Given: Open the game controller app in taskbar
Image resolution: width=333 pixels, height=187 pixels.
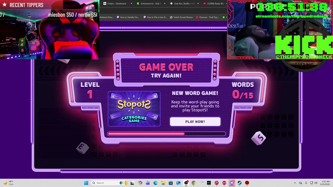Looking at the screenshot, I should (201, 183).
